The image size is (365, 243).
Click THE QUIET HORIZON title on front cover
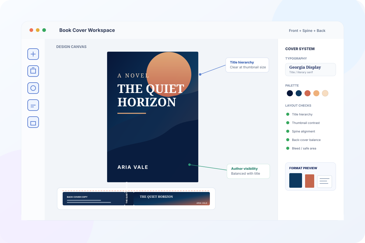[151, 95]
